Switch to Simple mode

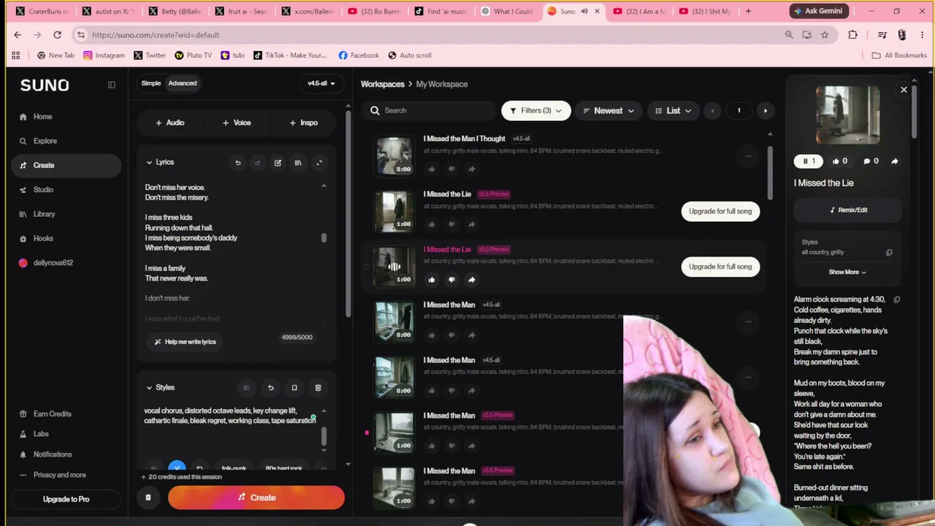tap(151, 83)
